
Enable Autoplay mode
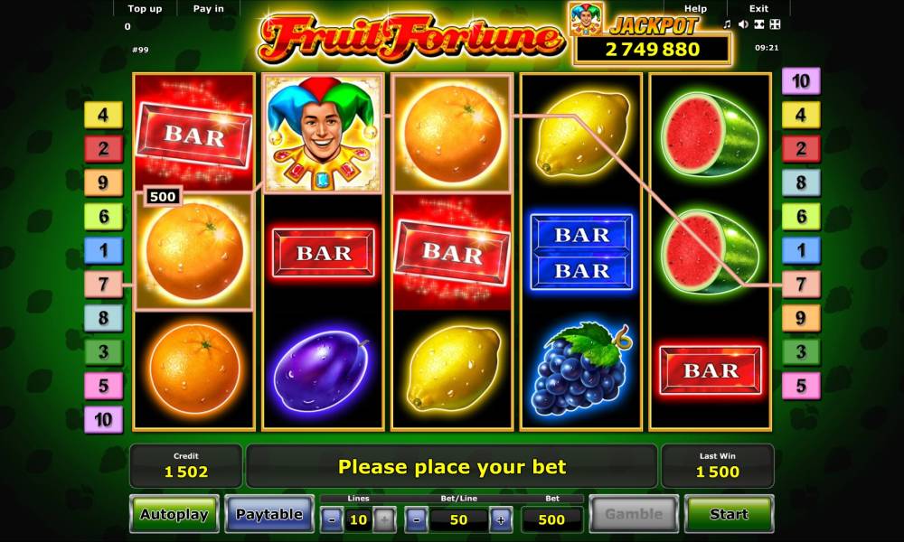tap(174, 514)
